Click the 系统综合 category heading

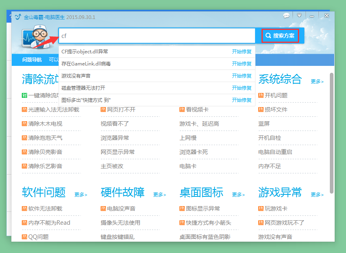280,79
